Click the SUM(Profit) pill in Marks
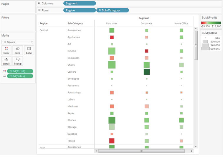The height and width of the screenshot is (157, 223). pos(20,71)
